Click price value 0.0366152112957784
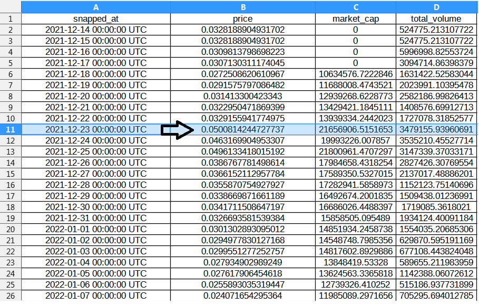This screenshot has width=479, height=305. click(x=243, y=174)
